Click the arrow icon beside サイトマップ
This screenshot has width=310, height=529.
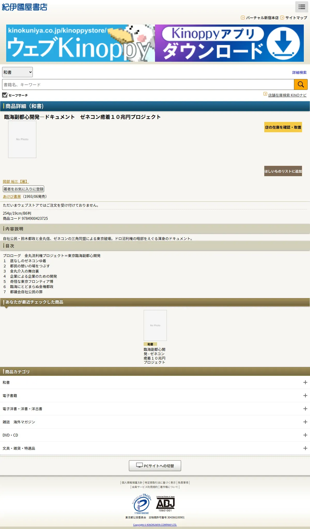[x=282, y=18]
